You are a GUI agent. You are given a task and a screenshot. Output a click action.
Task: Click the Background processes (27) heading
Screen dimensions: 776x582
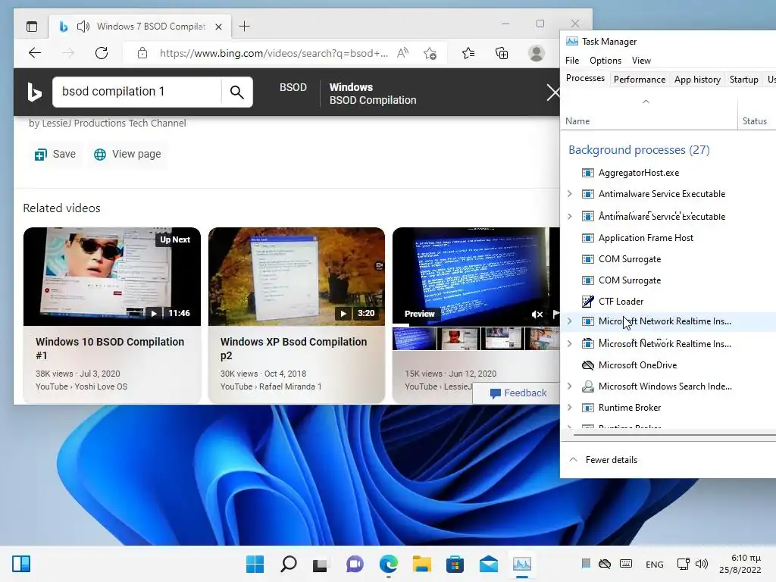click(x=639, y=150)
